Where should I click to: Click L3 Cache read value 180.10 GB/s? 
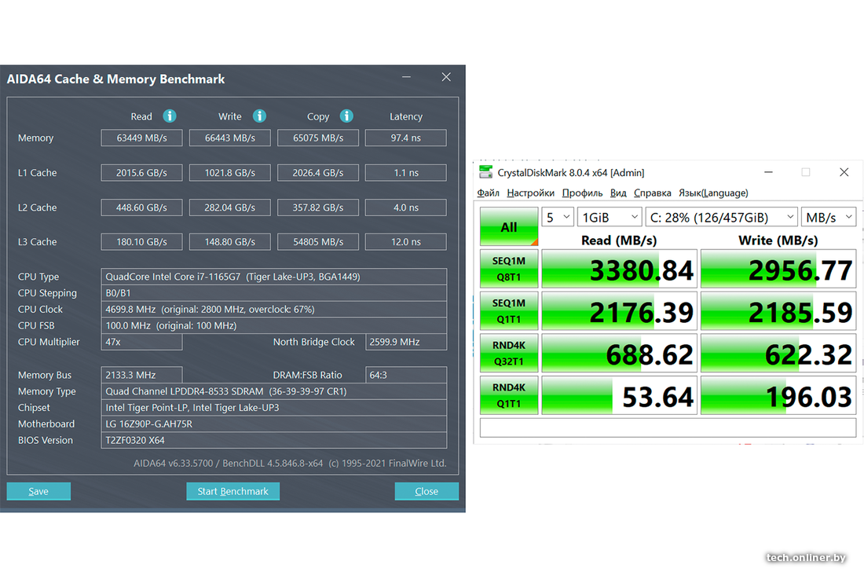pyautogui.click(x=141, y=241)
